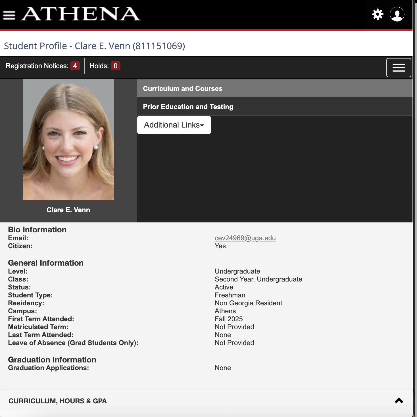Open the main hamburger menu beside ATHENA

click(x=9, y=15)
